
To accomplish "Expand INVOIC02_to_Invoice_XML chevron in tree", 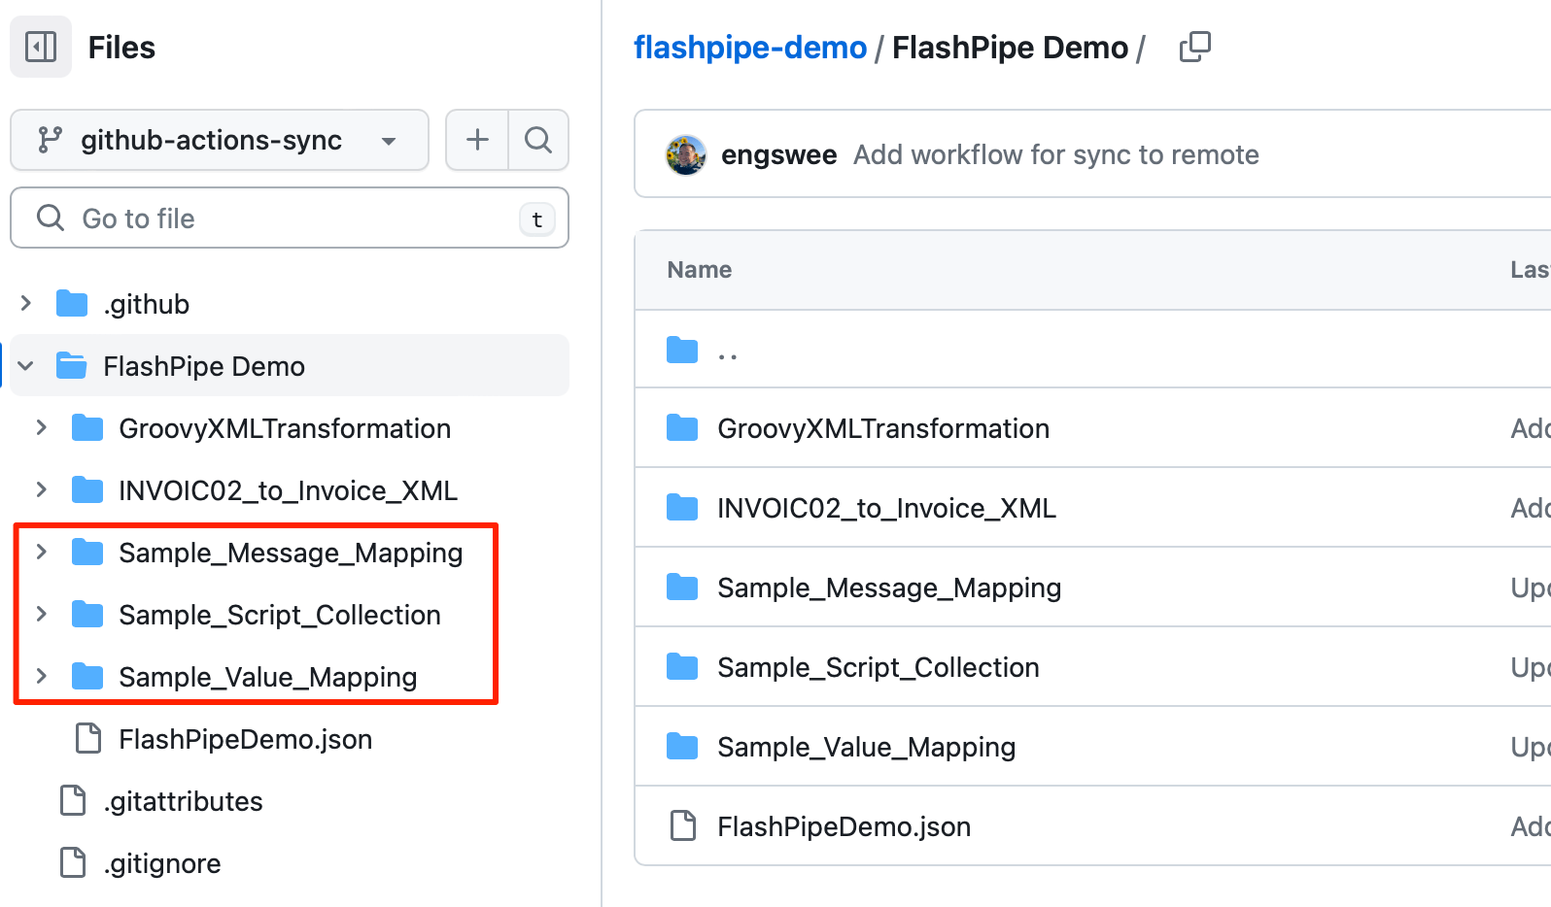I will click(x=42, y=489).
